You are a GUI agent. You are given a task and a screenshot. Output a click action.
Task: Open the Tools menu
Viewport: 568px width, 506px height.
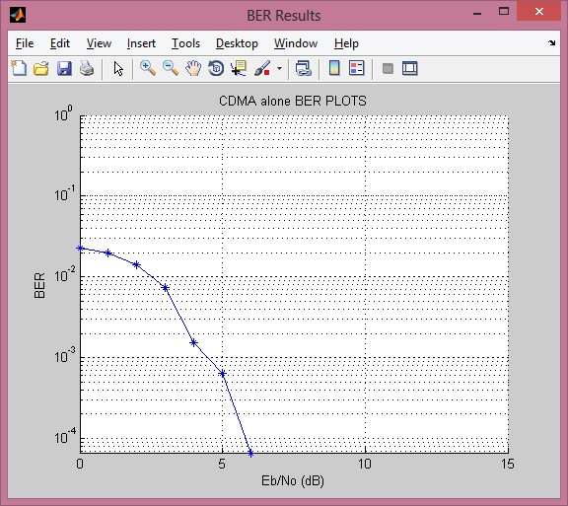185,43
